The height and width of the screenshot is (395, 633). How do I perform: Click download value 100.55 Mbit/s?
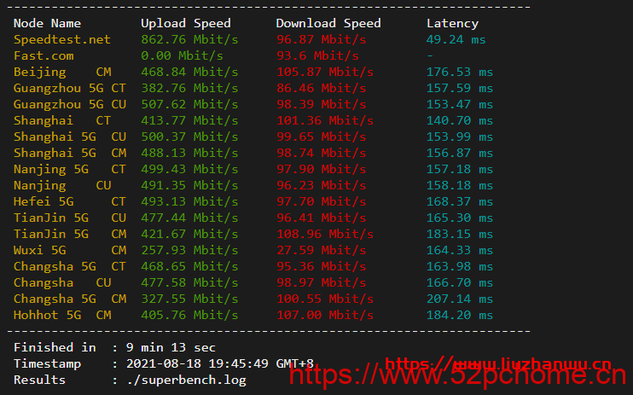[x=324, y=299]
